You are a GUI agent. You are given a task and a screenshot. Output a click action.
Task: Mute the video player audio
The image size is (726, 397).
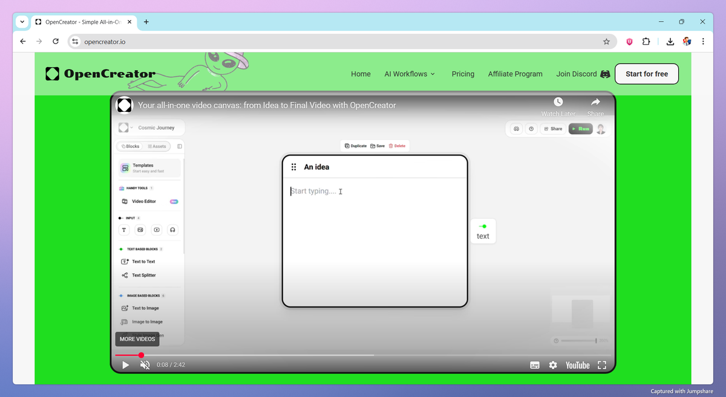144,364
